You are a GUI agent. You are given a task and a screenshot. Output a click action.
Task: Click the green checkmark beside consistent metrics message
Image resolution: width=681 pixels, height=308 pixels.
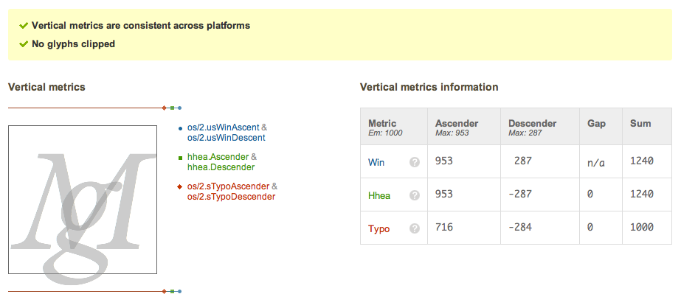coord(24,26)
